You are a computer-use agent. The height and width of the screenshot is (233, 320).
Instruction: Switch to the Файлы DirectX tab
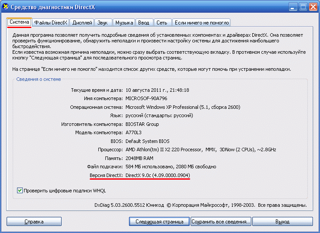[x=51, y=23]
